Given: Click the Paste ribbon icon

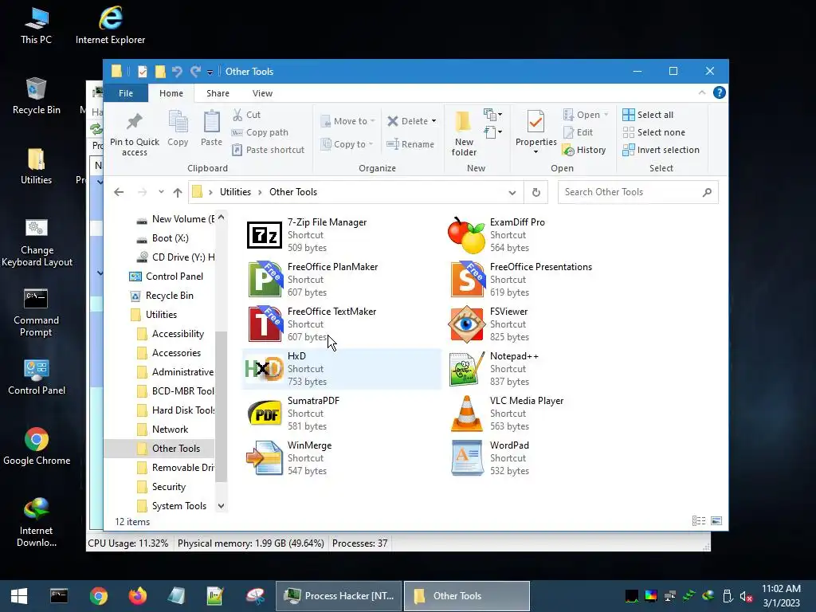Looking at the screenshot, I should tap(211, 122).
